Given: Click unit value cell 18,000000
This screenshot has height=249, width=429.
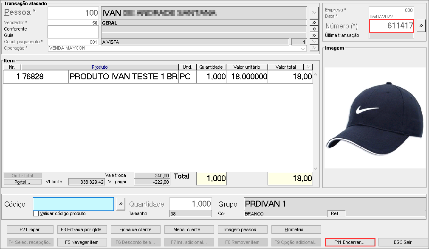Looking at the screenshot, I should (247, 76).
